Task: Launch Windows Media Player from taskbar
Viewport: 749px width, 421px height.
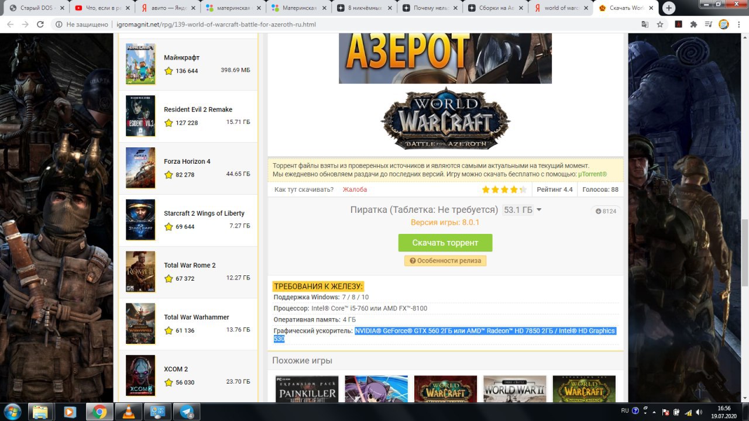Action: (70, 412)
